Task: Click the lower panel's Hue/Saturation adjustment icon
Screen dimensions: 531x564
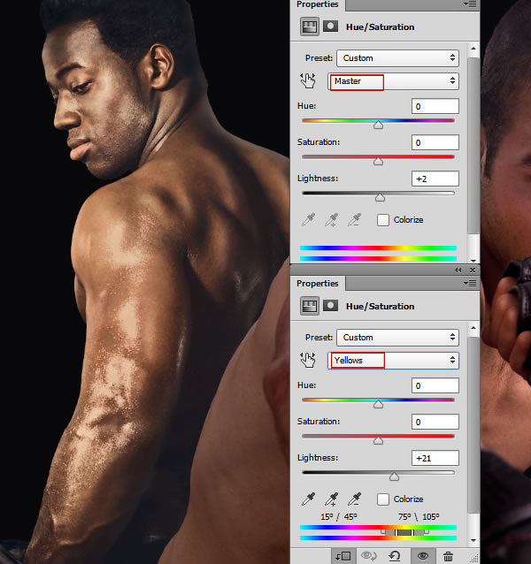Action: [x=310, y=306]
